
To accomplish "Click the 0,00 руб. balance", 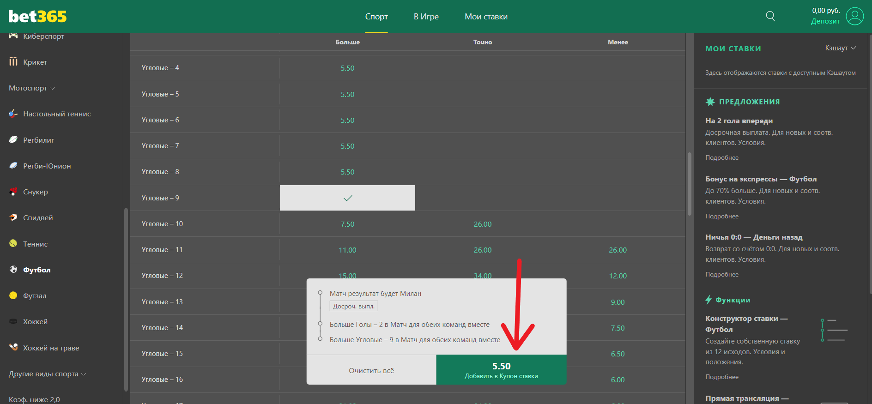I will tap(826, 11).
